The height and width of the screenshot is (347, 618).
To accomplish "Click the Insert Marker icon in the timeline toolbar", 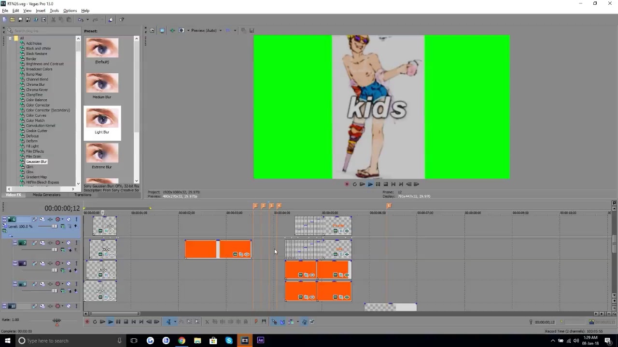I will tap(256, 322).
